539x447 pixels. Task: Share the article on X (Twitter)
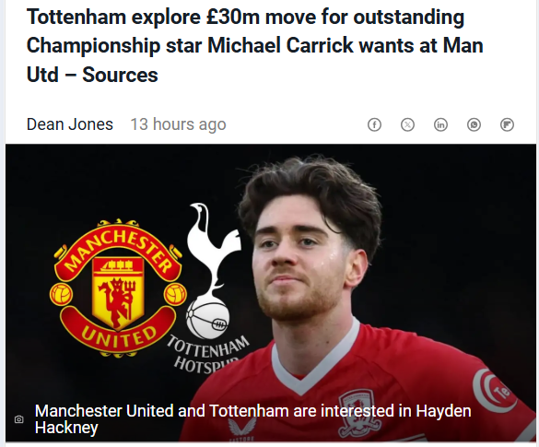(407, 124)
